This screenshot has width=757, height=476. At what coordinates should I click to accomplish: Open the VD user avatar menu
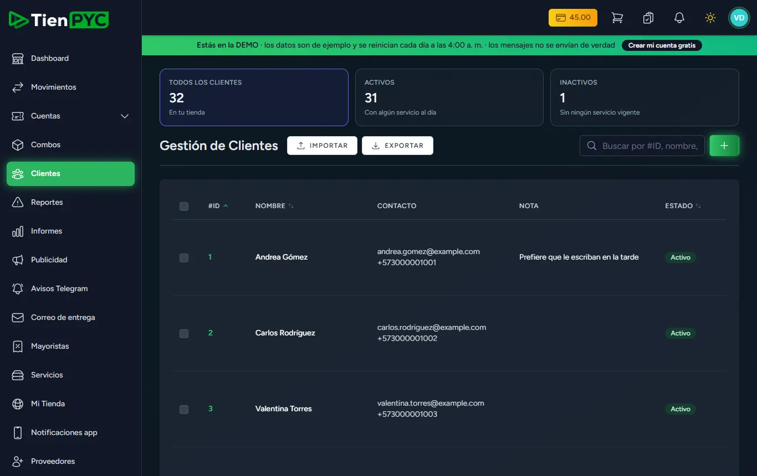tap(739, 18)
